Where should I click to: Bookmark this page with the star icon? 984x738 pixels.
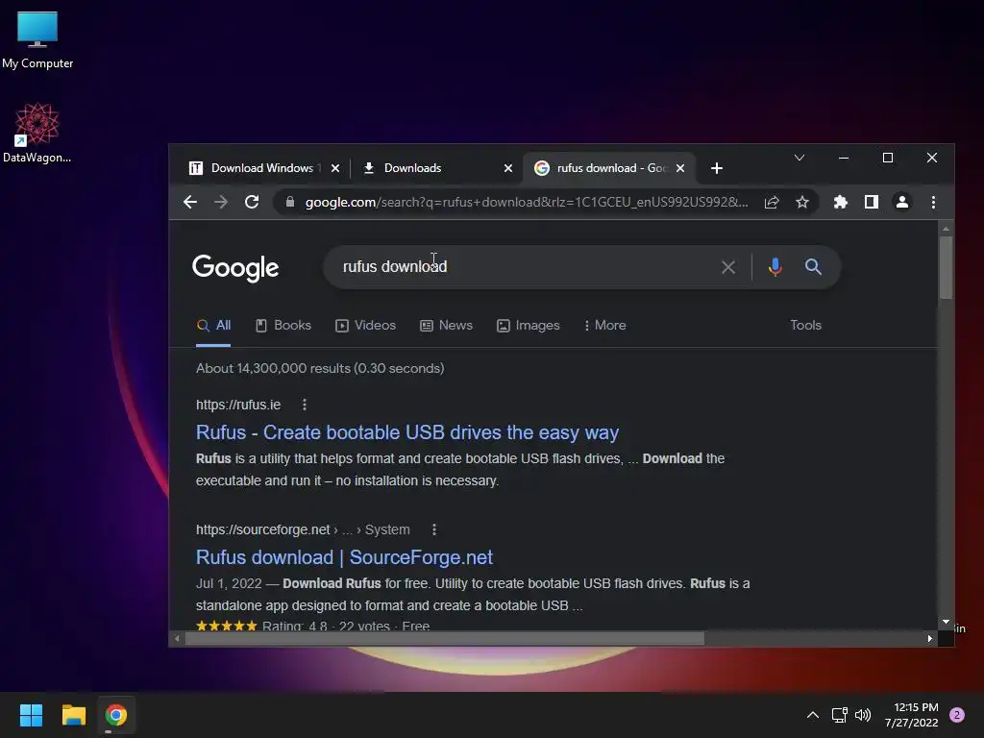point(802,202)
